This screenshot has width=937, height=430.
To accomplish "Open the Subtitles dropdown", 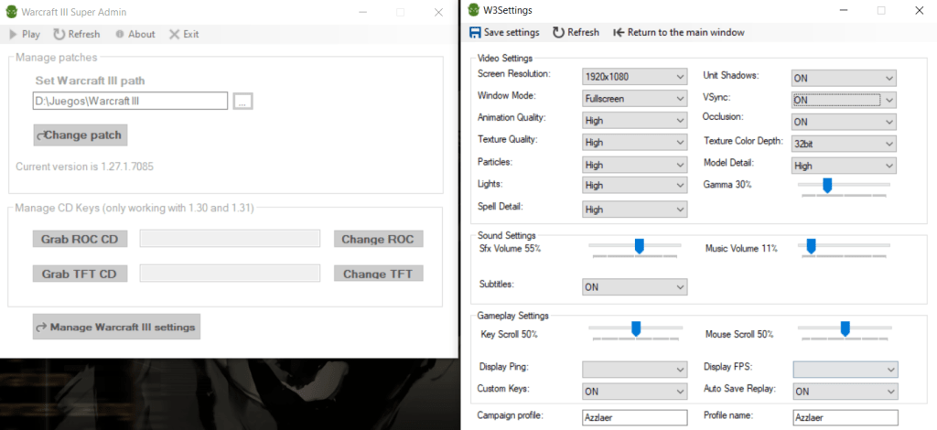I will 635,287.
